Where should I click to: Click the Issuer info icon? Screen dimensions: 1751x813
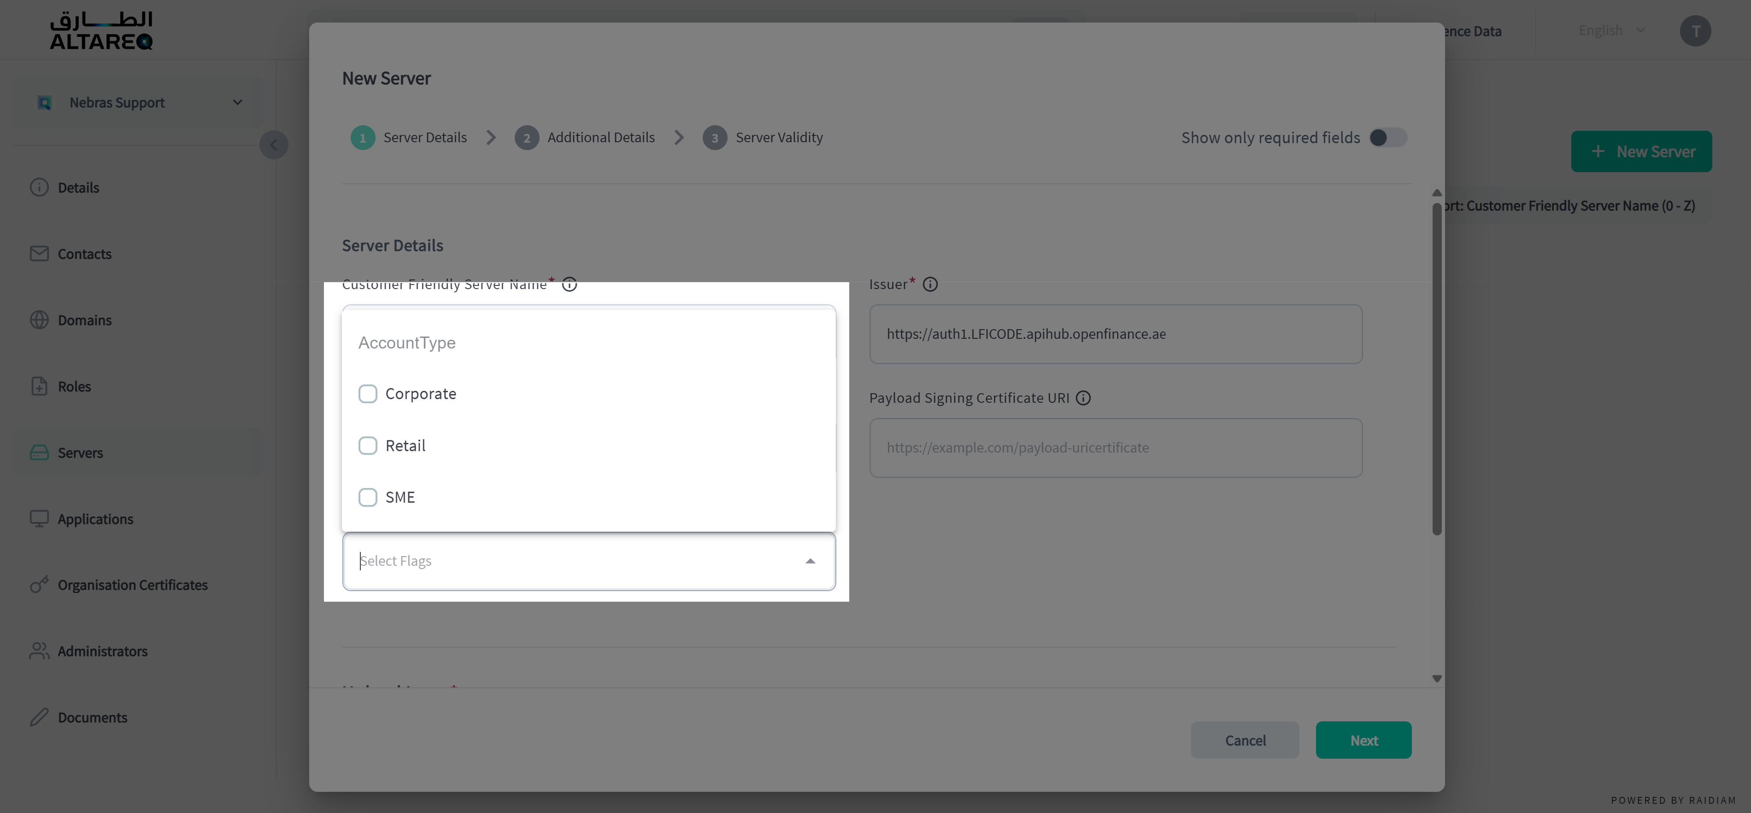(930, 285)
